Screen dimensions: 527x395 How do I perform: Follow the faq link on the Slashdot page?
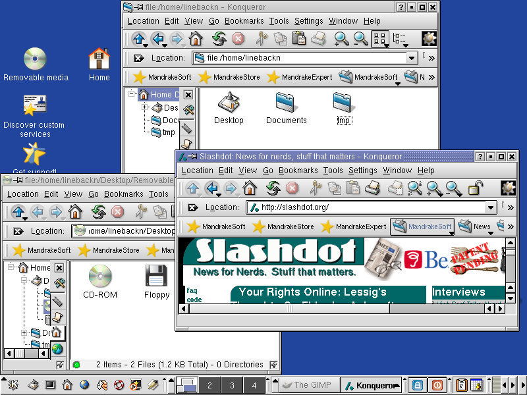(x=192, y=290)
